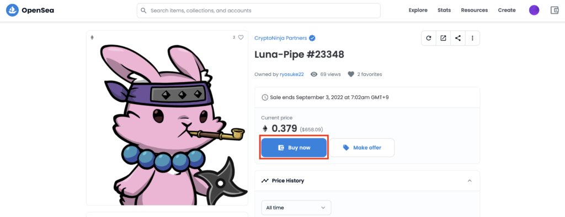Open the three-dot more options menu
Image resolution: width=565 pixels, height=217 pixels.
pyautogui.click(x=472, y=38)
